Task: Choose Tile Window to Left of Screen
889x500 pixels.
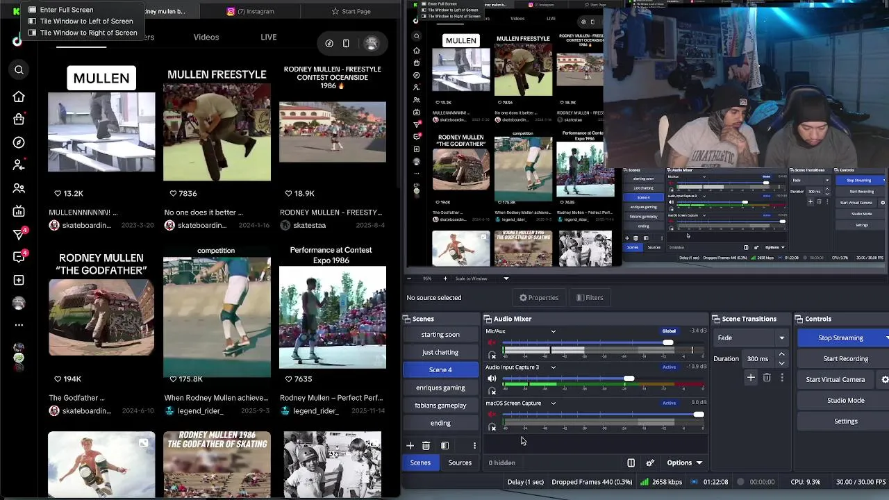Action: (86, 21)
